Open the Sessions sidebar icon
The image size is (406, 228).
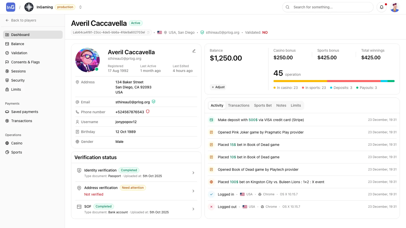(x=7, y=71)
